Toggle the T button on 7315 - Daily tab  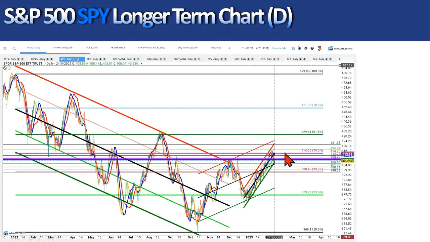(x=22, y=59)
